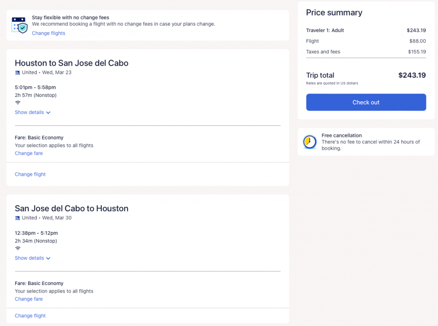This screenshot has width=438, height=326.
Task: Click the Wi-Fi icon on the return flight
Action: click(18, 248)
